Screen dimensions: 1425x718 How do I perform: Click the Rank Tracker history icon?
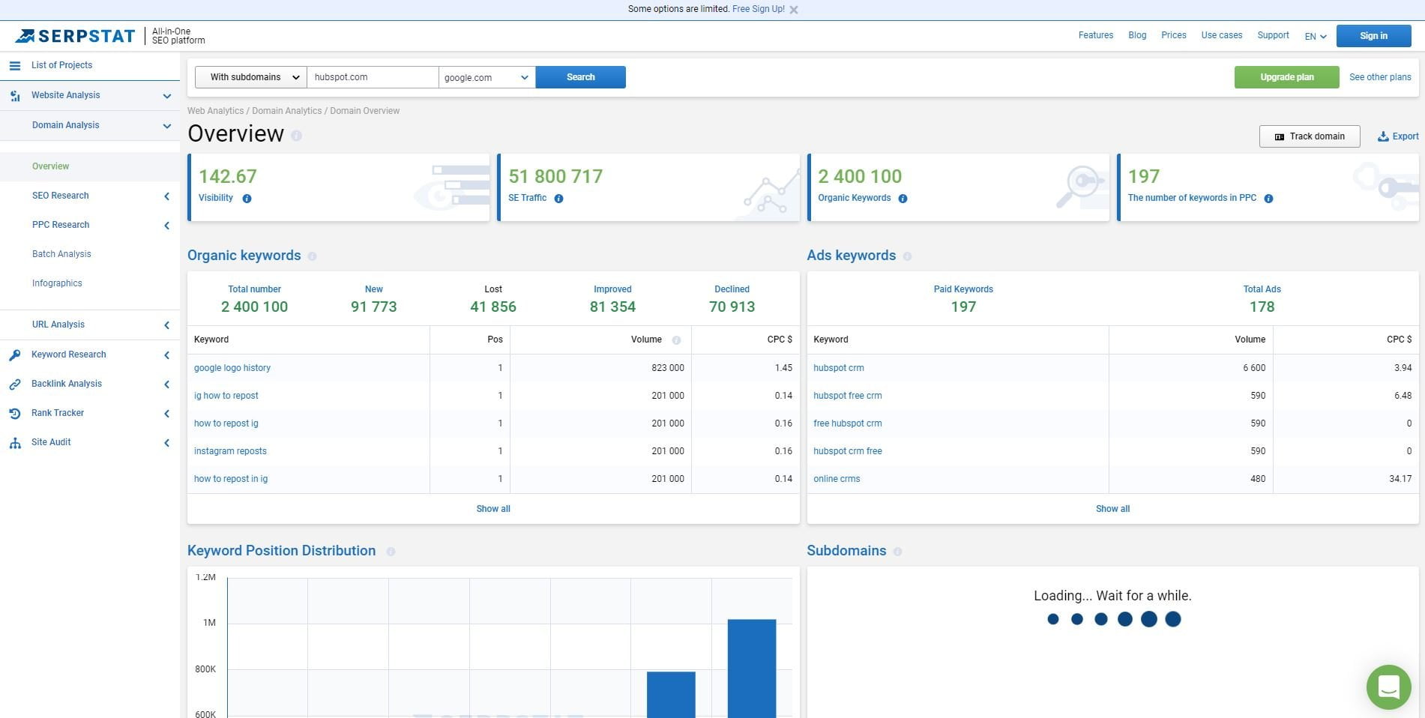[x=15, y=414]
